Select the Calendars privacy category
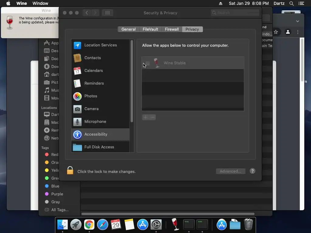Screen dimensions: 311x233 100,70
